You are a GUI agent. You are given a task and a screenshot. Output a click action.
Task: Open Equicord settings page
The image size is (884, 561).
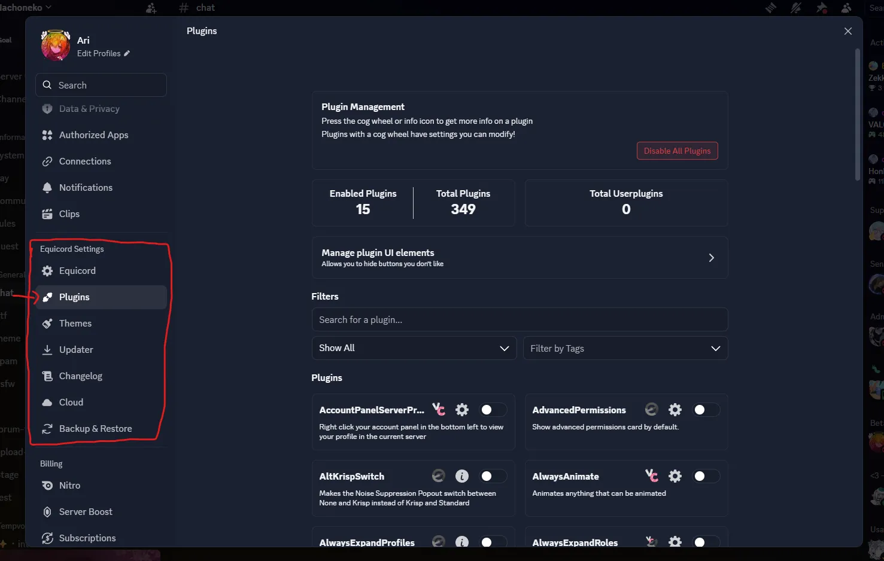pos(101,271)
